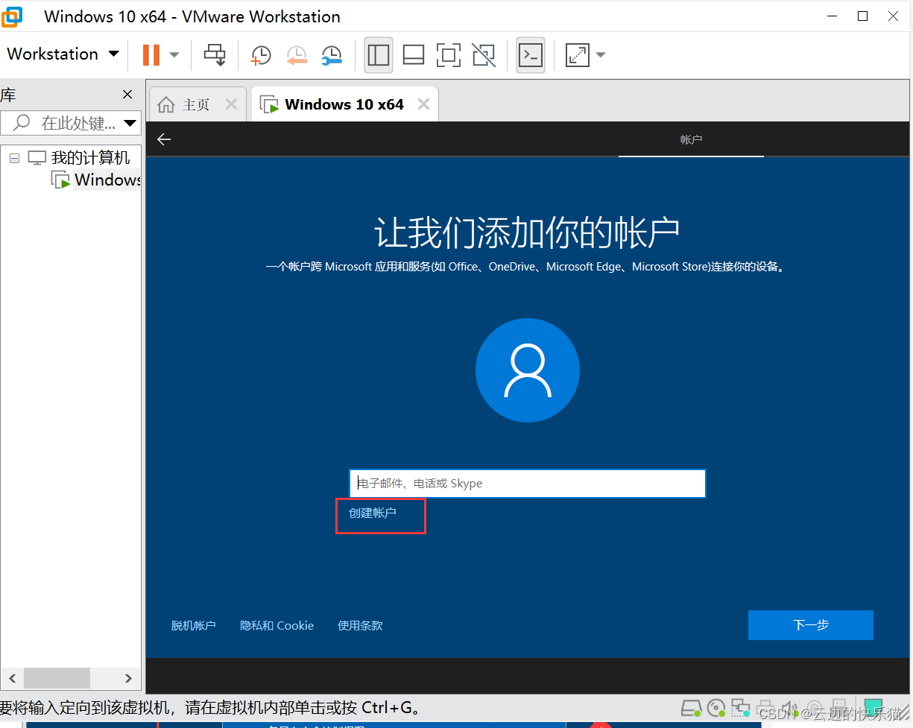Click the library scrollbar right arrow
Screen dimensions: 913x728
click(x=128, y=678)
